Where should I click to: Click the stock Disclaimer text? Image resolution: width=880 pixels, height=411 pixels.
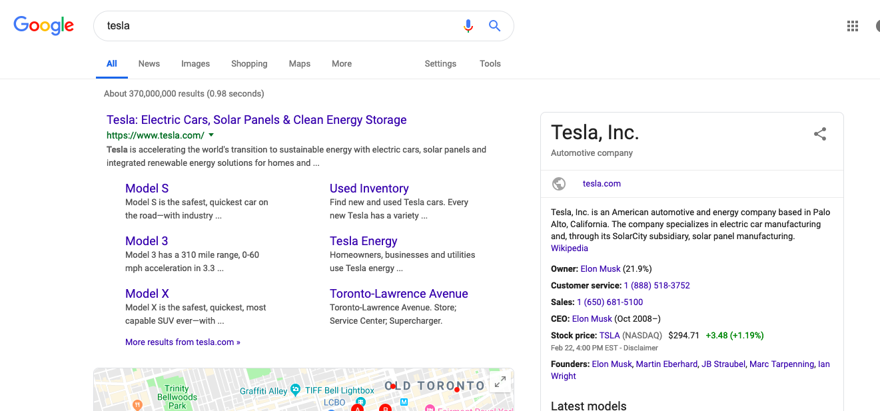[641, 348]
